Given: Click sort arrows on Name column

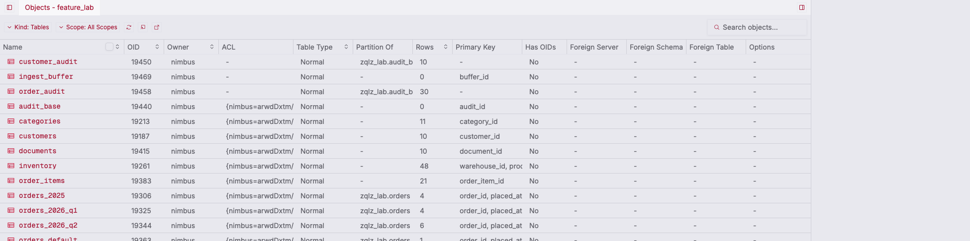Looking at the screenshot, I should 117,47.
